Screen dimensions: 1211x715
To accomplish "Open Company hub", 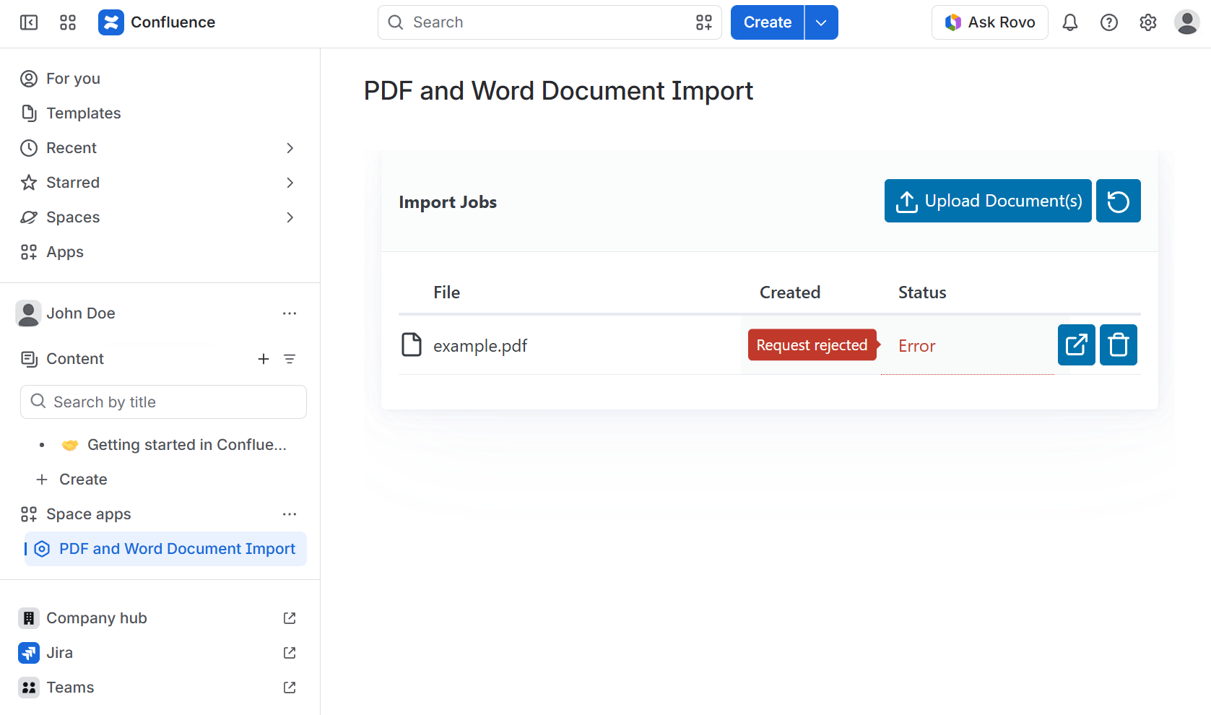I will (96, 618).
